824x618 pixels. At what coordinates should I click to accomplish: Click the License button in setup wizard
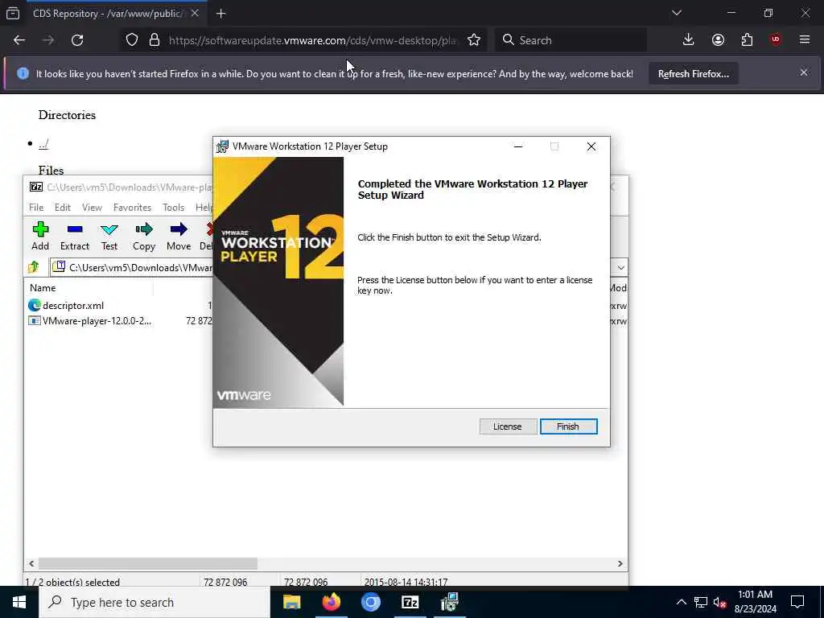point(507,426)
